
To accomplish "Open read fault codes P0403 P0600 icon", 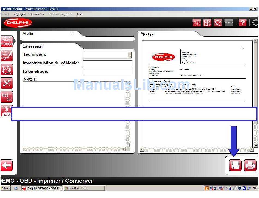I will 7,41.
